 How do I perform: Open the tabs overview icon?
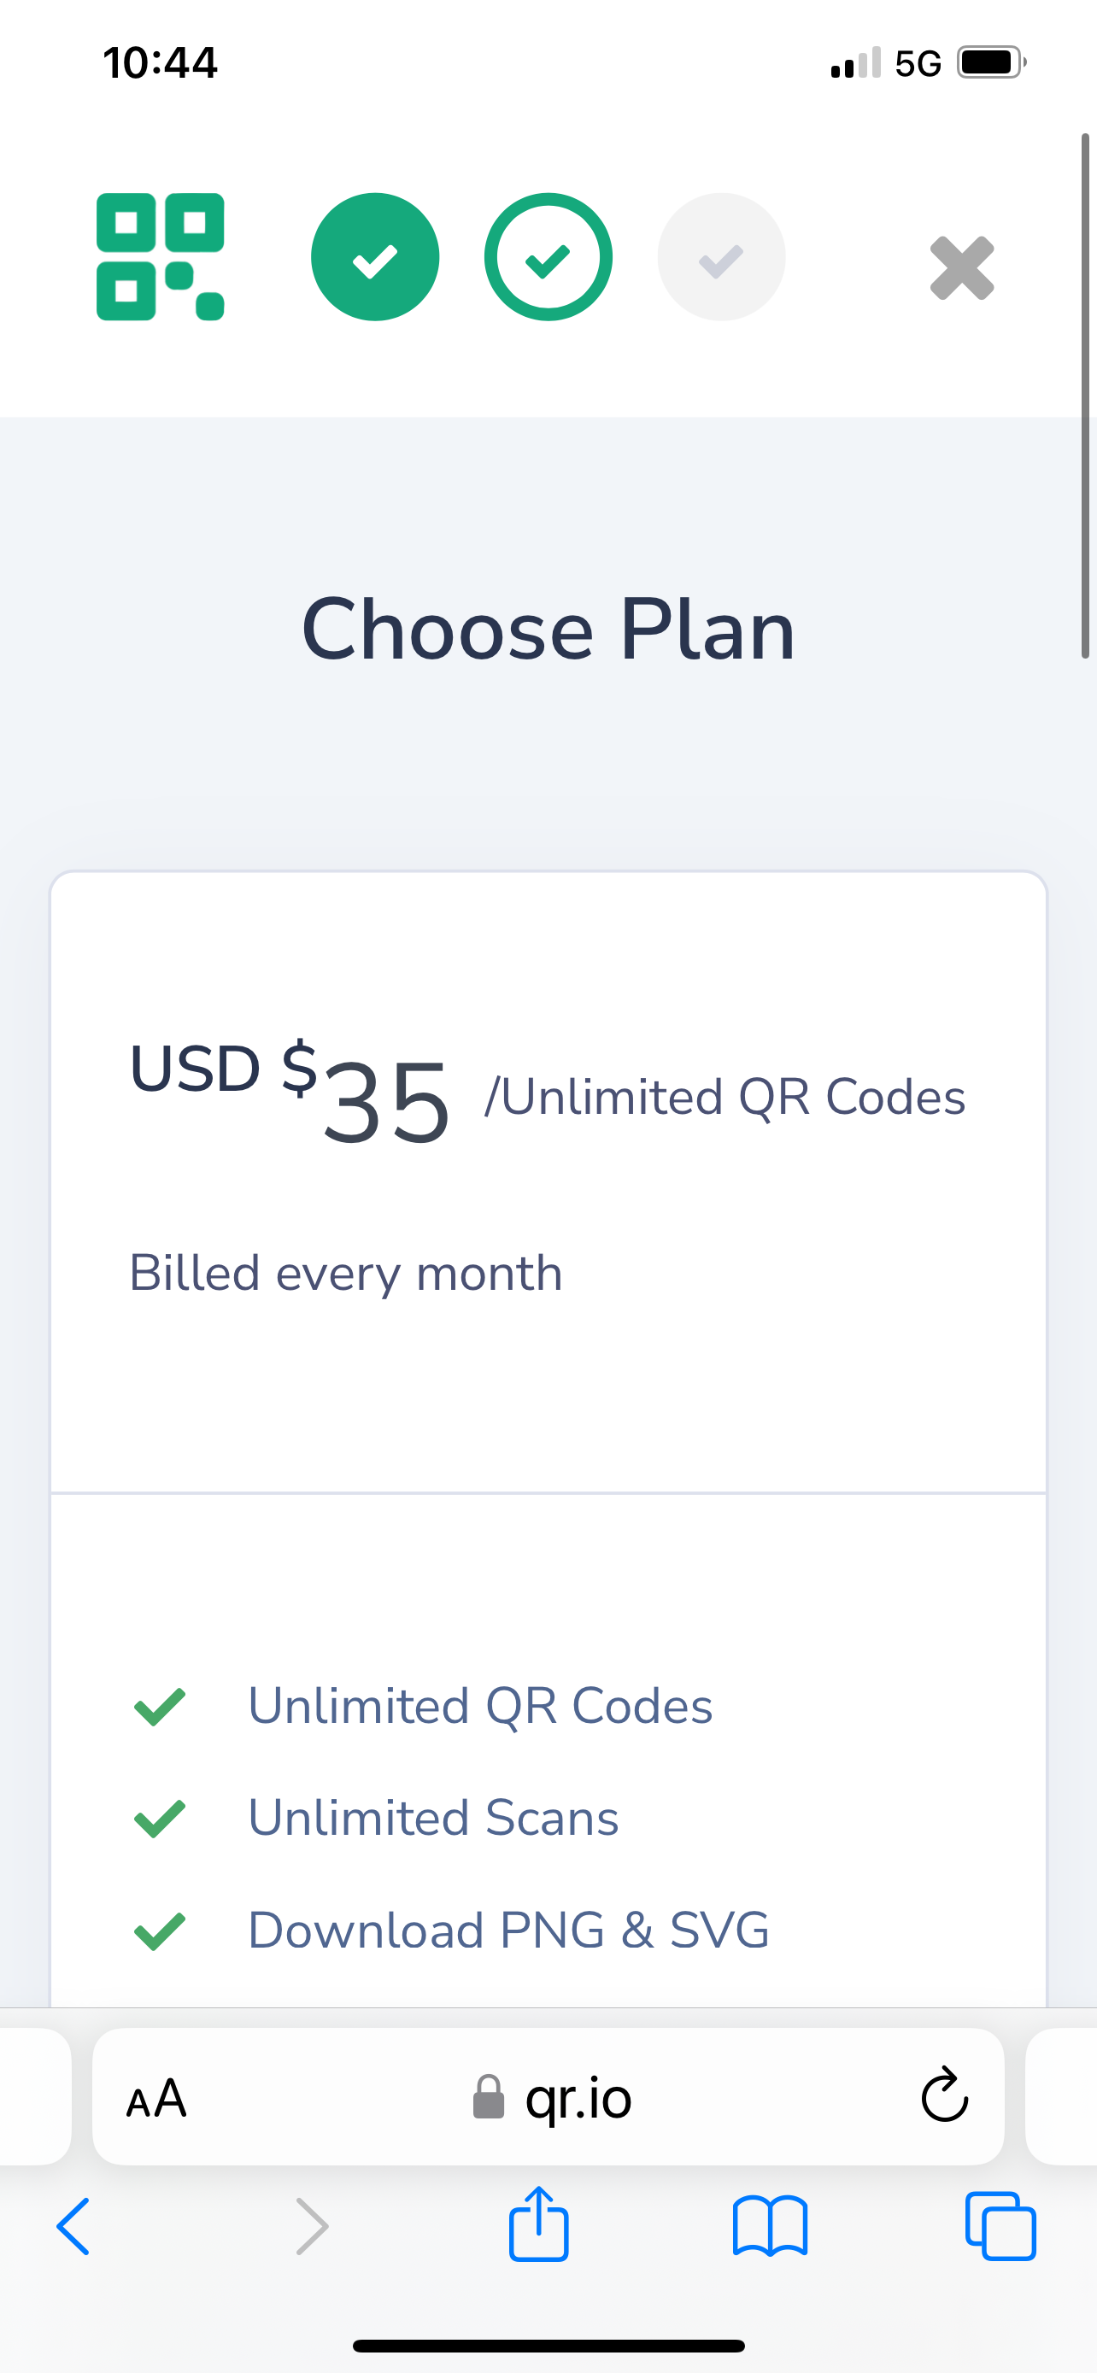click(x=1000, y=2225)
